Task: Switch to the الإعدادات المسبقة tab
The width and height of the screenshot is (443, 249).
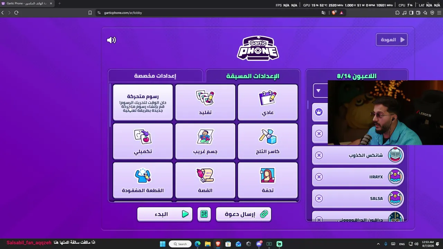Action: (x=253, y=76)
